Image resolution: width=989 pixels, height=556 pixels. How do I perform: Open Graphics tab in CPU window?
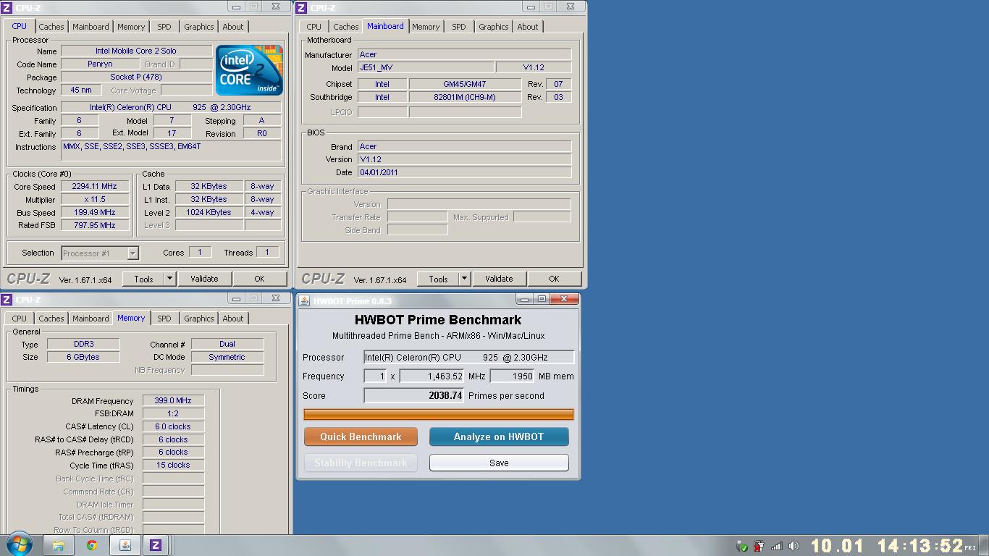coord(198,27)
